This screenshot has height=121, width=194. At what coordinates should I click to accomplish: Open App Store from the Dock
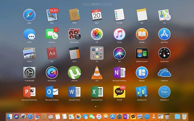pos(112,116)
